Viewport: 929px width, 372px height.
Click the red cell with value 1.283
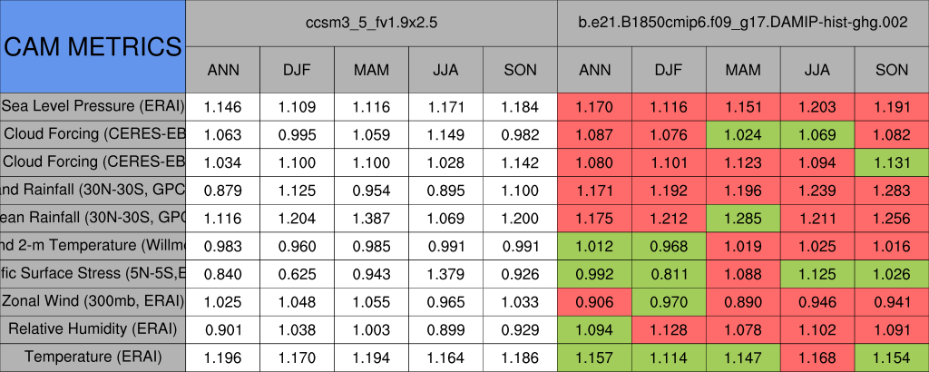pyautogui.click(x=892, y=190)
